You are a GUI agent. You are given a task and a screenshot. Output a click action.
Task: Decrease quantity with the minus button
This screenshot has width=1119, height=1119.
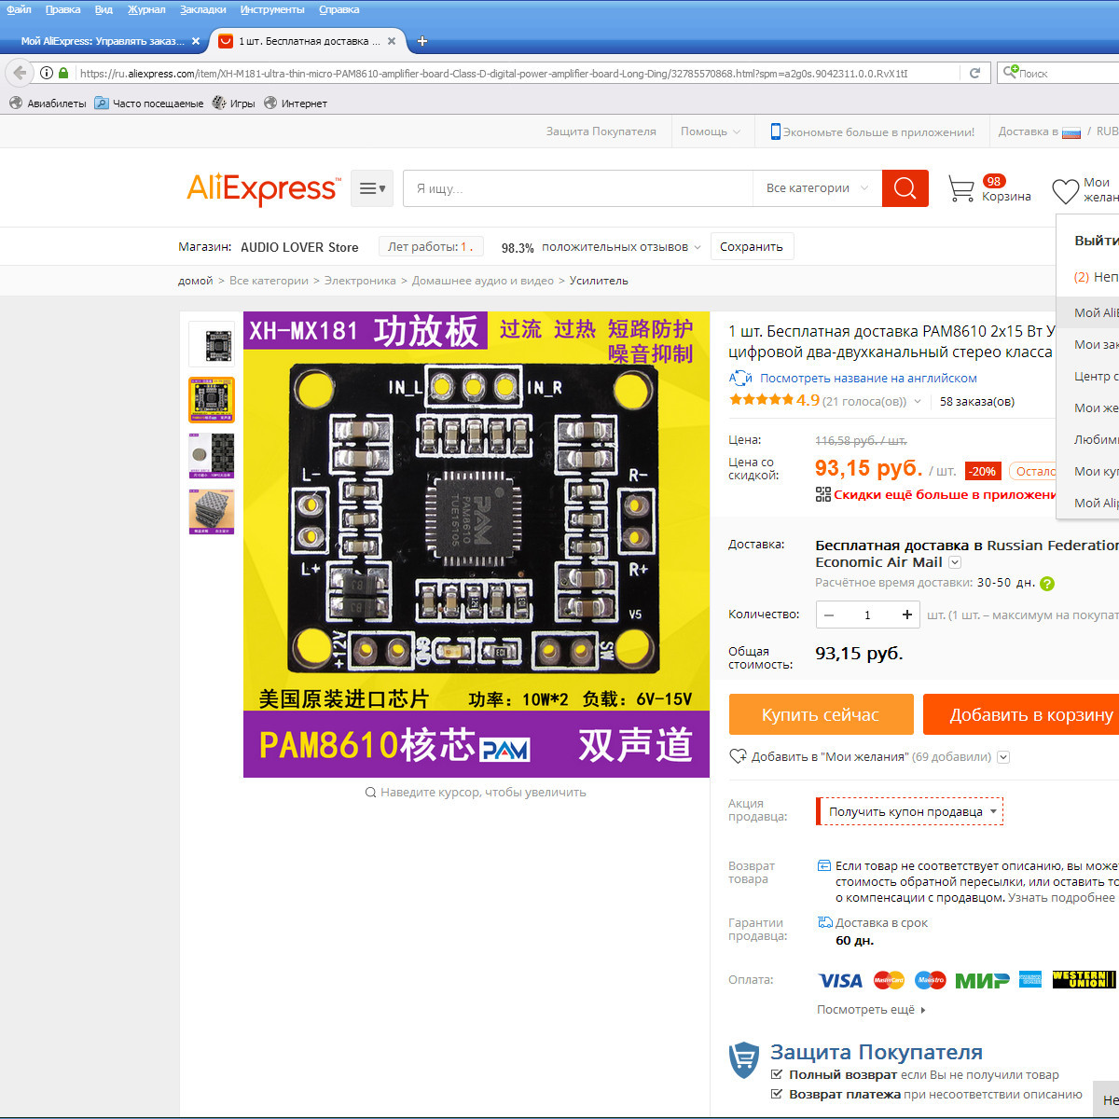pos(829,615)
